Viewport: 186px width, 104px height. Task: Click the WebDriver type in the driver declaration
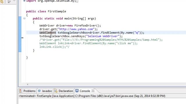coord(47,26)
